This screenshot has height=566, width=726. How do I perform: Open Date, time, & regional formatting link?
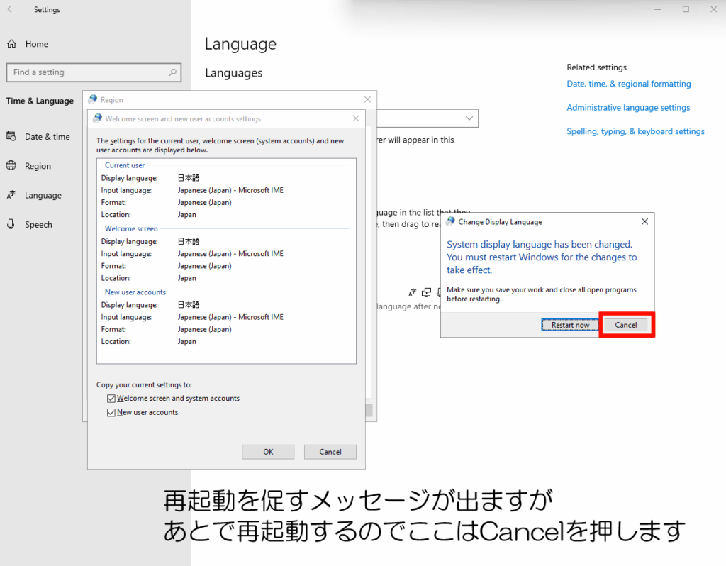click(x=628, y=84)
